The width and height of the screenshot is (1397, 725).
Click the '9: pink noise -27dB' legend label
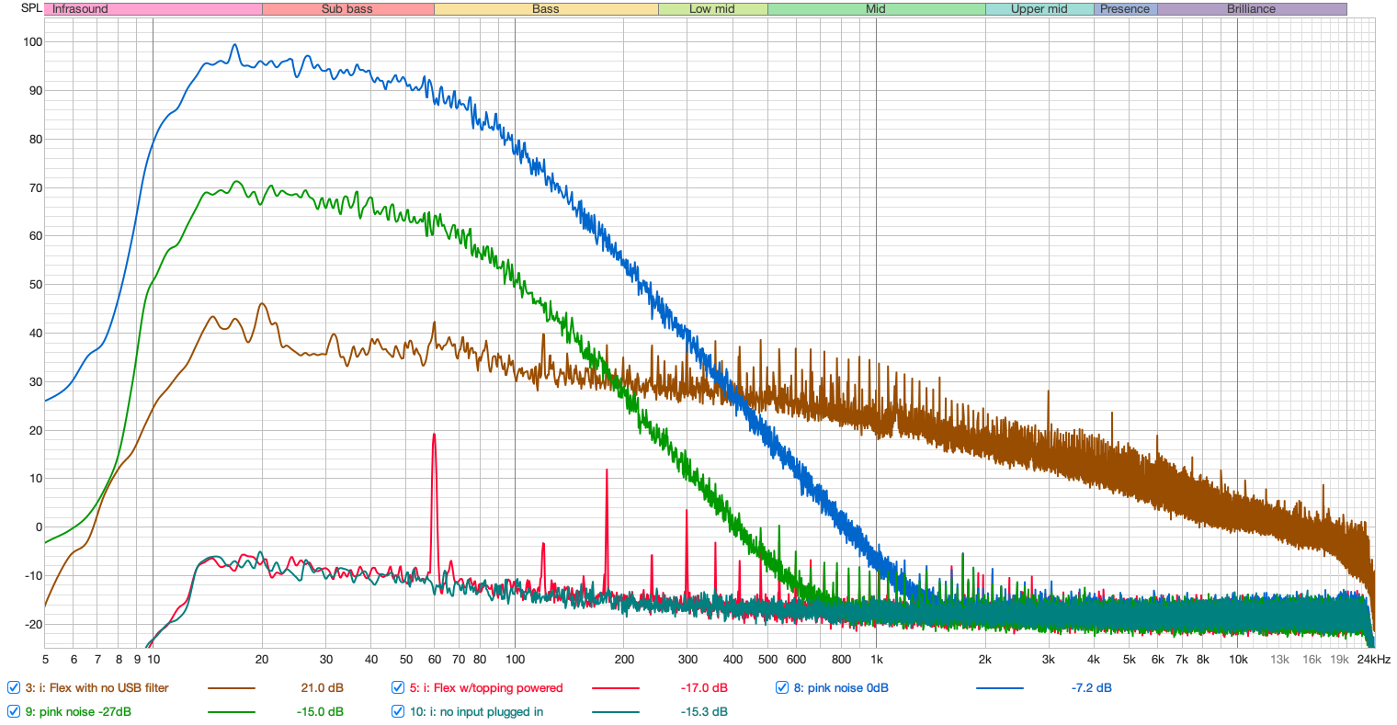78,711
